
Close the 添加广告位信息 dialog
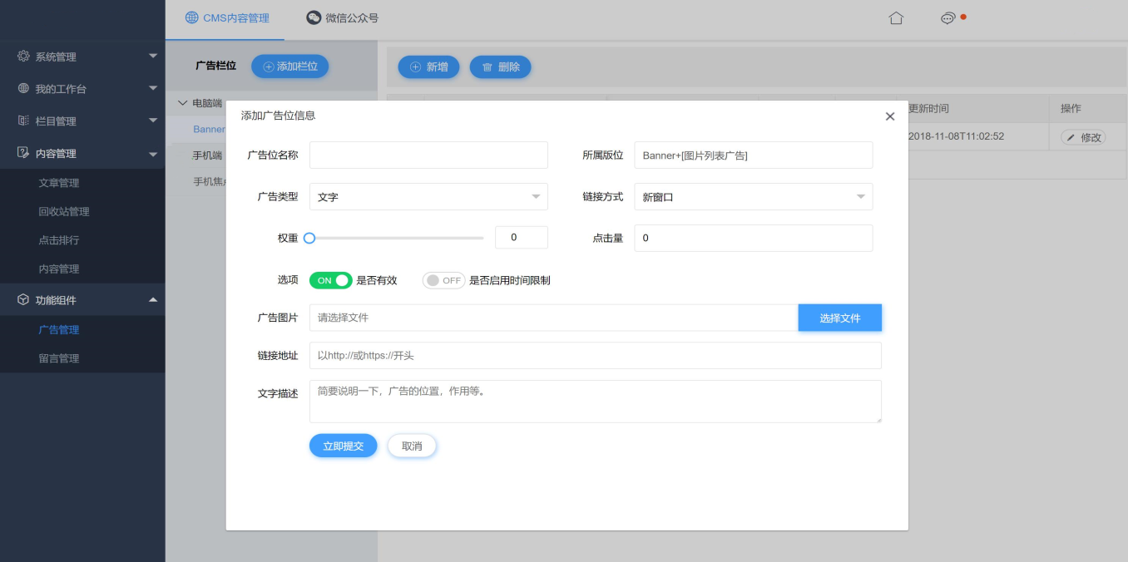890,116
